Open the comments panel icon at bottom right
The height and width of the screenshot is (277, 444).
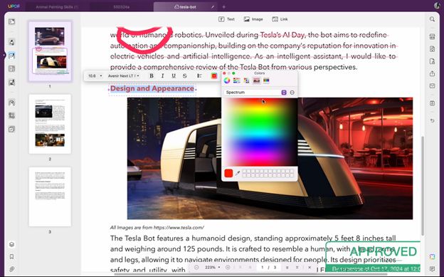(432, 268)
